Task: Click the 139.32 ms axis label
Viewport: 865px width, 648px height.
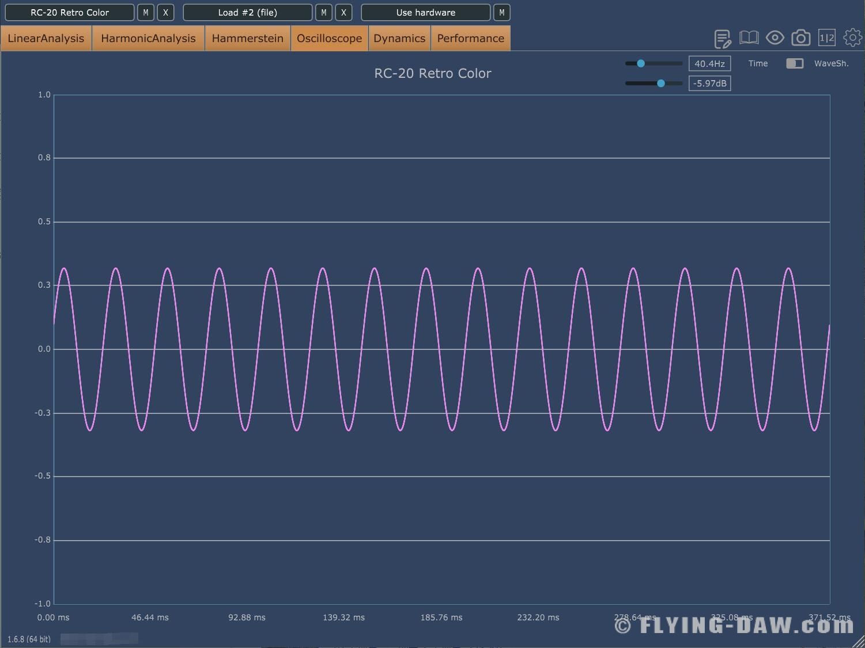Action: [x=343, y=617]
